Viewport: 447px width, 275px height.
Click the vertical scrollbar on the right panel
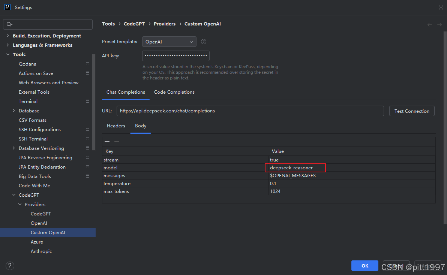click(x=445, y=128)
